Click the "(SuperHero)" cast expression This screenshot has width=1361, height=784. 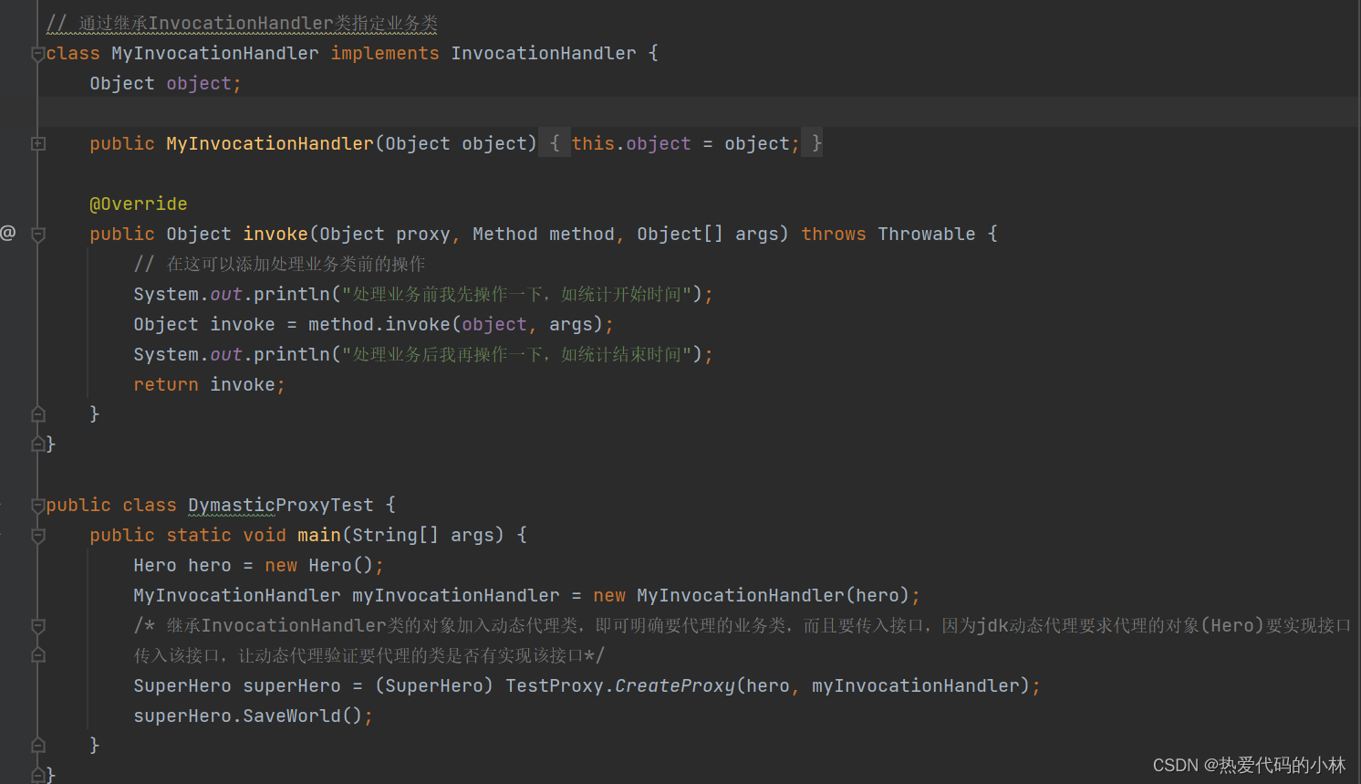[x=434, y=685]
